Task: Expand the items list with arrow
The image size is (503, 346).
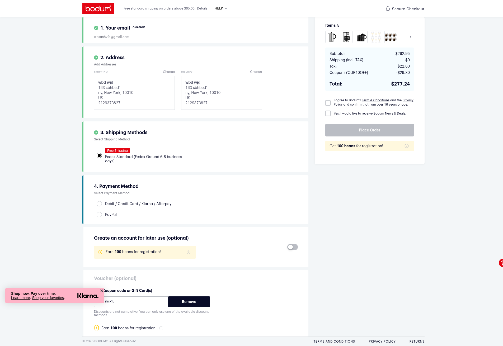Action: pyautogui.click(x=410, y=37)
